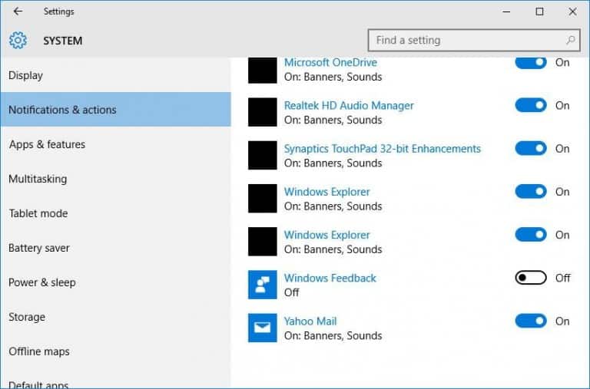The height and width of the screenshot is (389, 590).
Task: Click 'On: Banners, Sounds' under Yahoo Mail
Action: [x=333, y=335]
